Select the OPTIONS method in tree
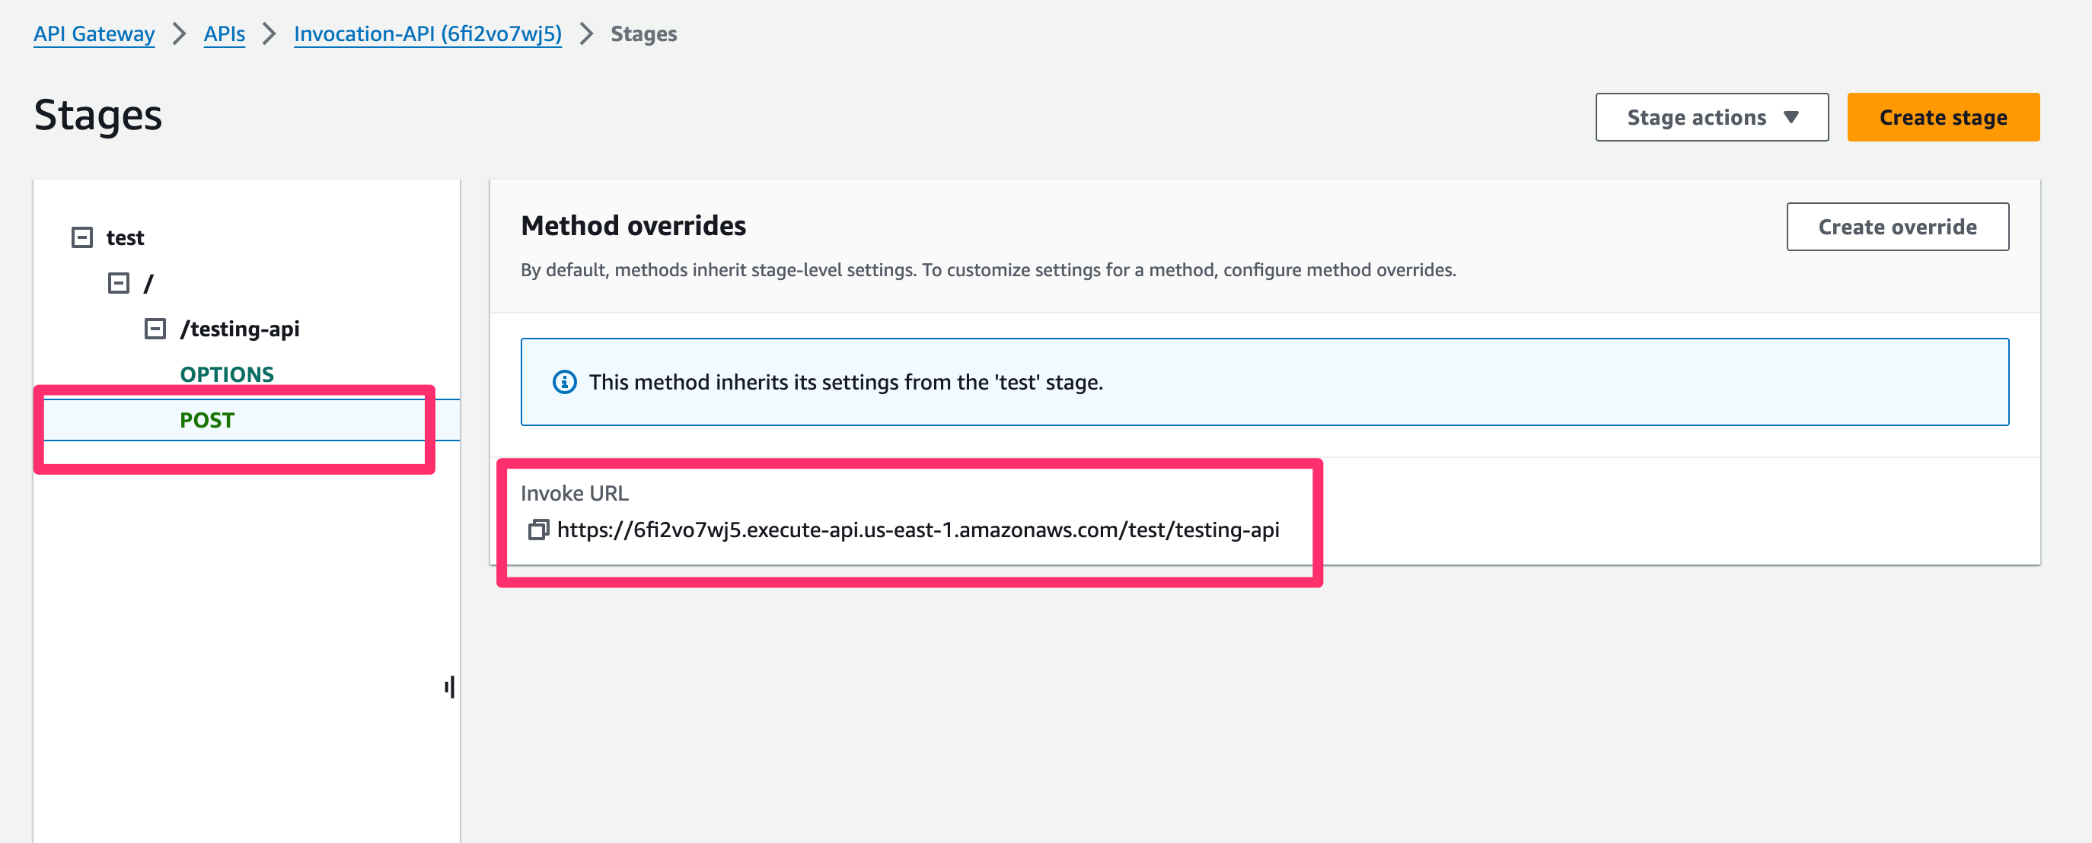2092x843 pixels. (227, 374)
